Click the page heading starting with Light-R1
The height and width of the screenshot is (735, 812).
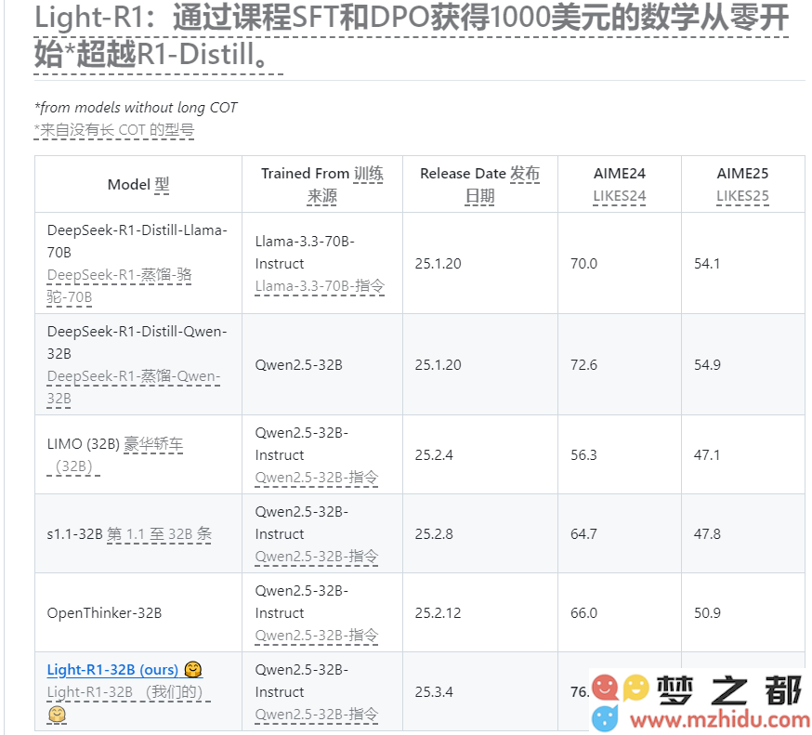(412, 35)
